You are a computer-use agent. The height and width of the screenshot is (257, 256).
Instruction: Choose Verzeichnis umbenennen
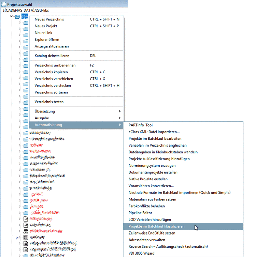(x=76, y=65)
